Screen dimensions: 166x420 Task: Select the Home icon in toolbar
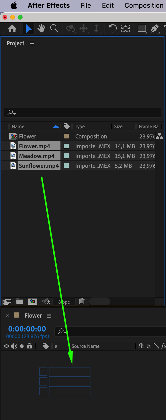point(12,29)
